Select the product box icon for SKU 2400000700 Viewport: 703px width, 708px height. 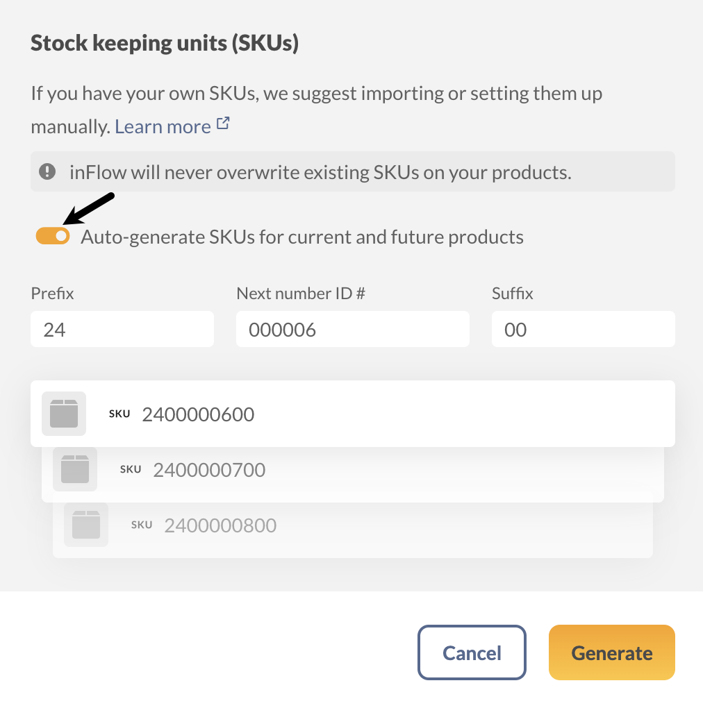tap(74, 469)
